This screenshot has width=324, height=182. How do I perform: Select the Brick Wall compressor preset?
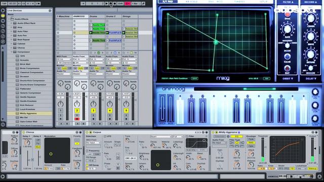(25, 64)
